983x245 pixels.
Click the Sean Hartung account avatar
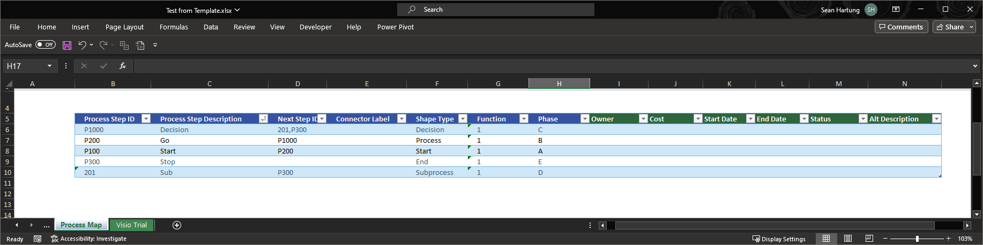[871, 10]
